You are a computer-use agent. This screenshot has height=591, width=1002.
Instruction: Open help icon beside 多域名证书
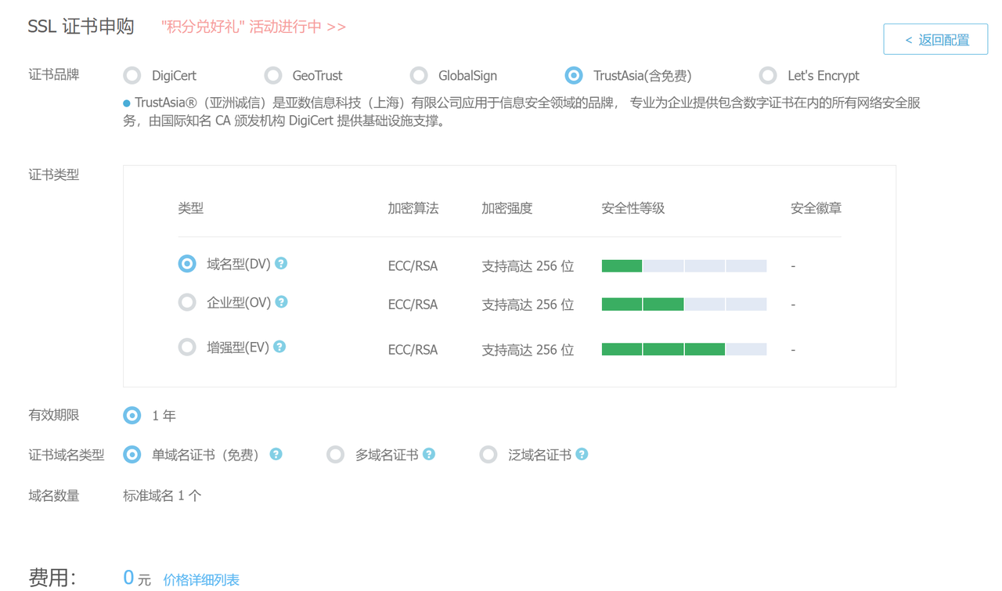[429, 454]
